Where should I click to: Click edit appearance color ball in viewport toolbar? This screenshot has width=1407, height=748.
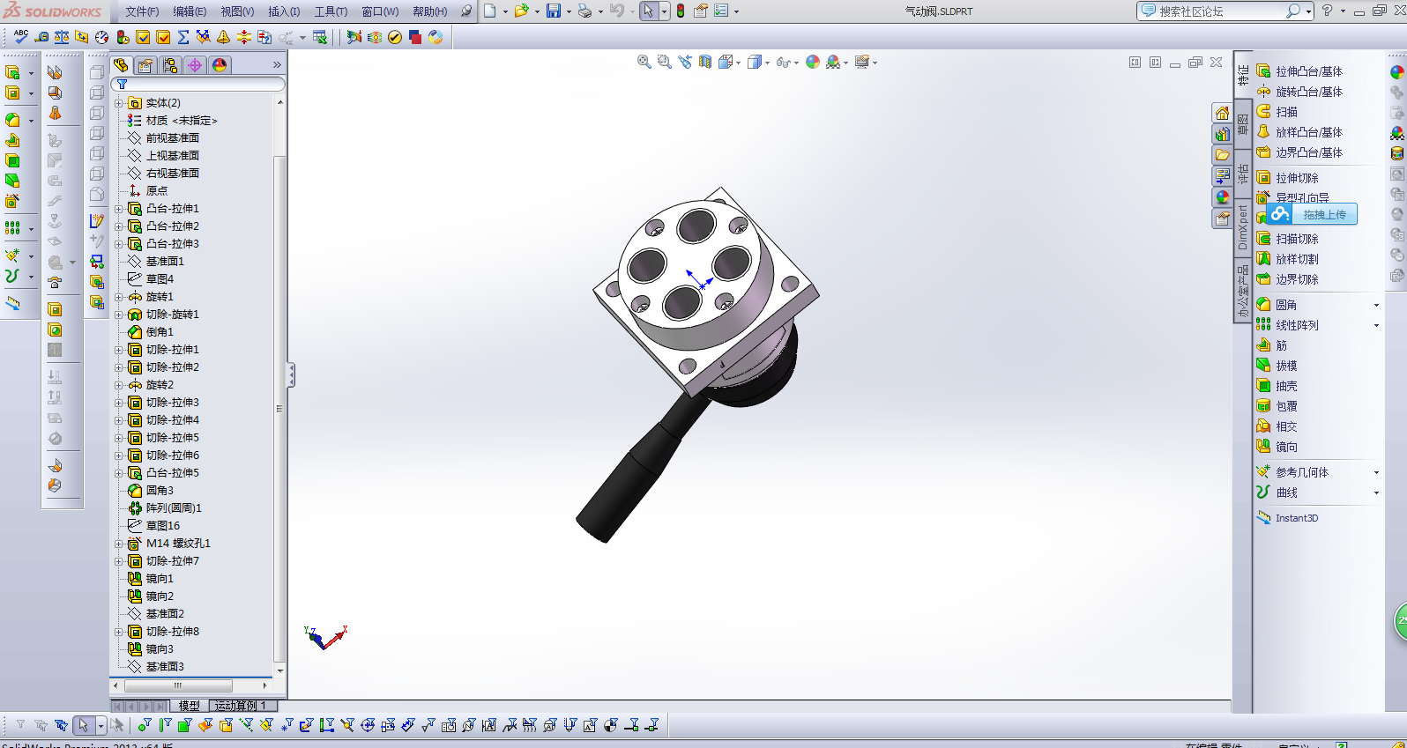pos(813,62)
